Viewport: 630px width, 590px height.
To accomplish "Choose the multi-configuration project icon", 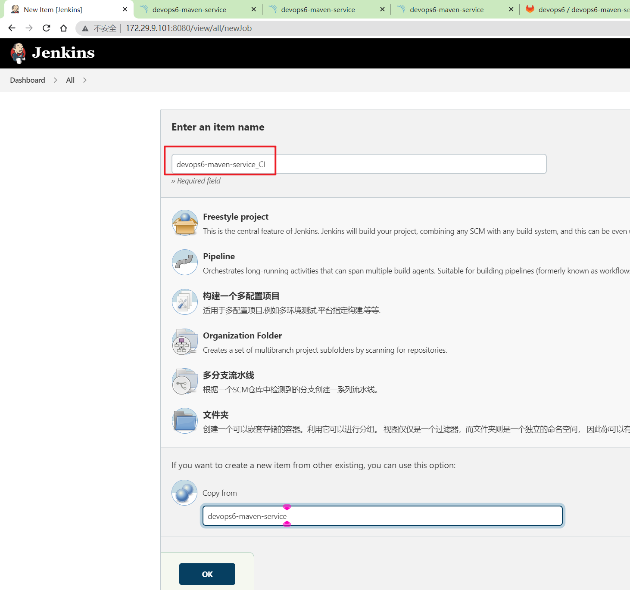I will point(185,302).
